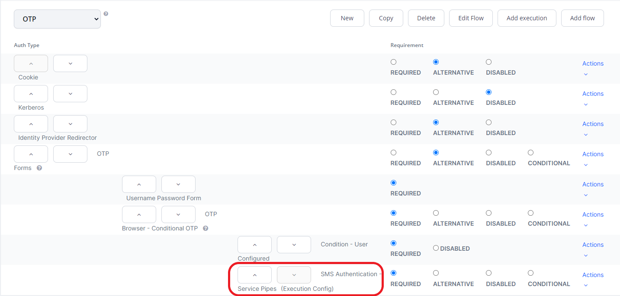Screen dimensions: 620x296
Task: Set SMS Authentication to CONDITIONAL
Action: pos(530,273)
